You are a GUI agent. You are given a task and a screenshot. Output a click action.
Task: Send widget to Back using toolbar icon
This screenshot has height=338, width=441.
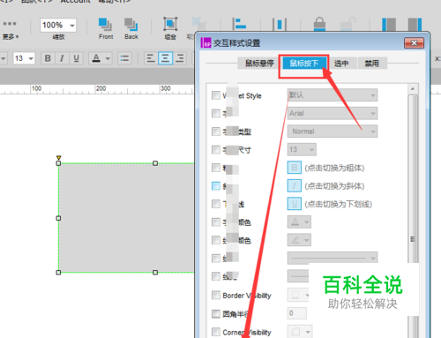(x=131, y=28)
